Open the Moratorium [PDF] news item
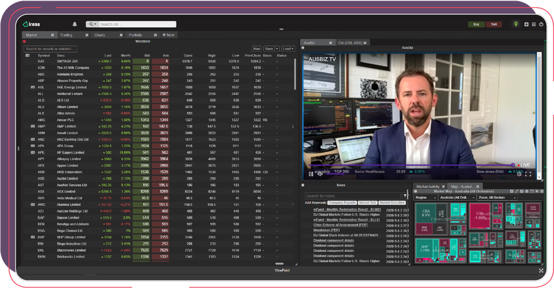 pos(326,230)
